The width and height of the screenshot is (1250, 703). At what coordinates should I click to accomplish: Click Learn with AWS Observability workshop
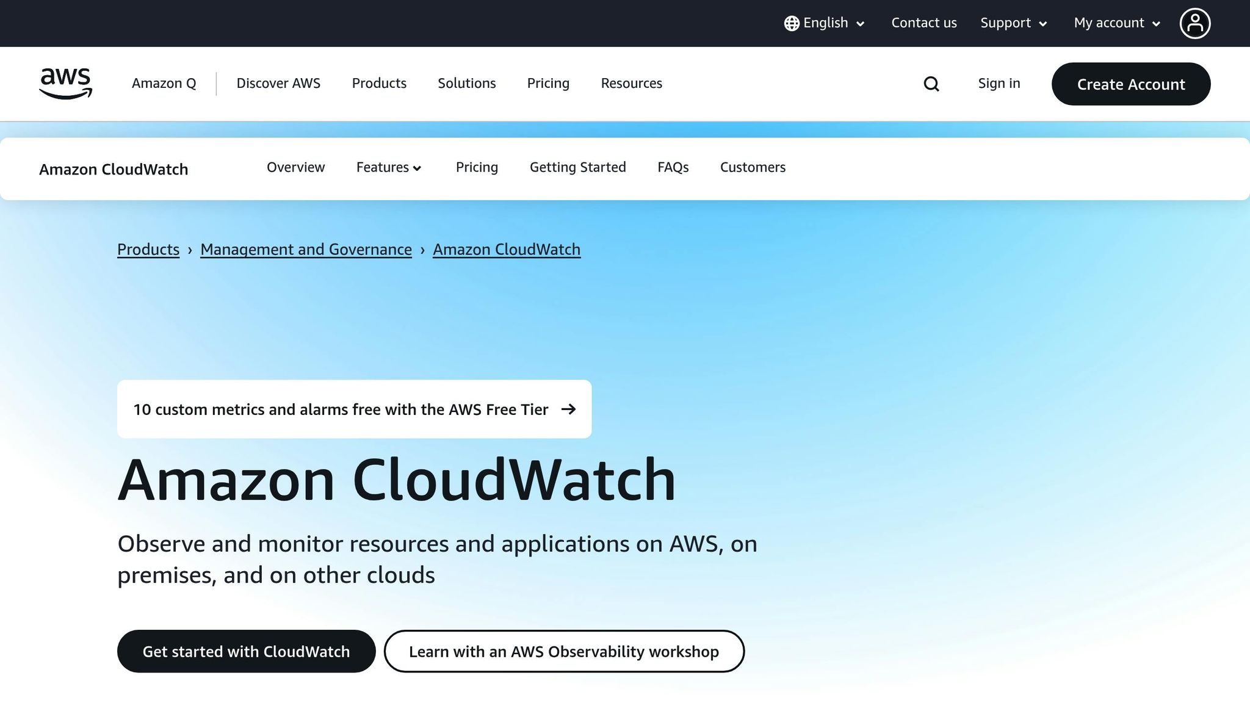pos(564,651)
